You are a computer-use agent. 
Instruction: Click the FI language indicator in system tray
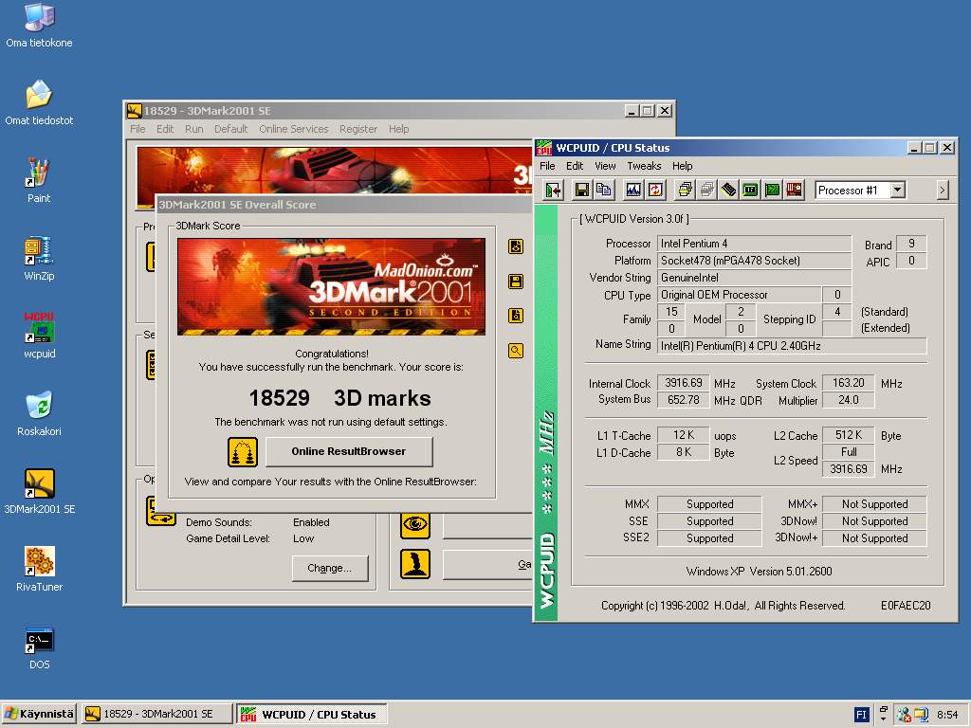tap(862, 715)
